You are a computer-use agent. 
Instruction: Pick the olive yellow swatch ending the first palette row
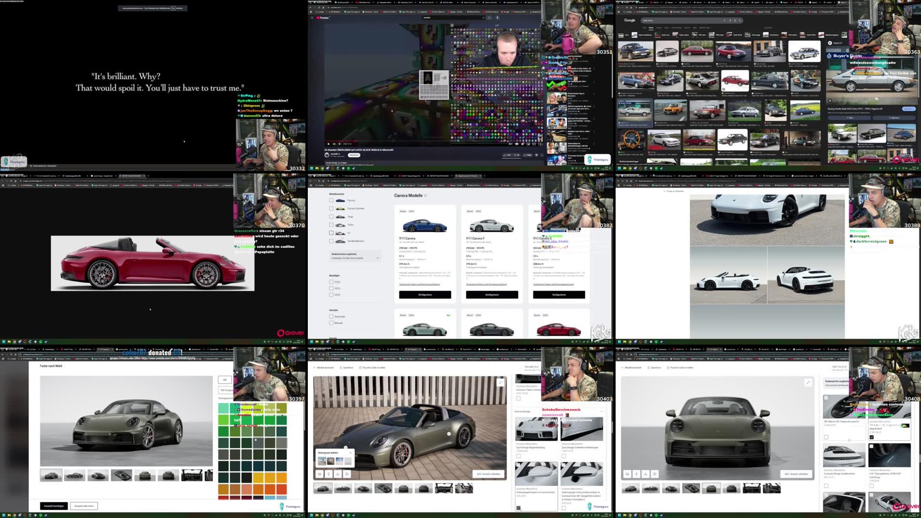(281, 409)
